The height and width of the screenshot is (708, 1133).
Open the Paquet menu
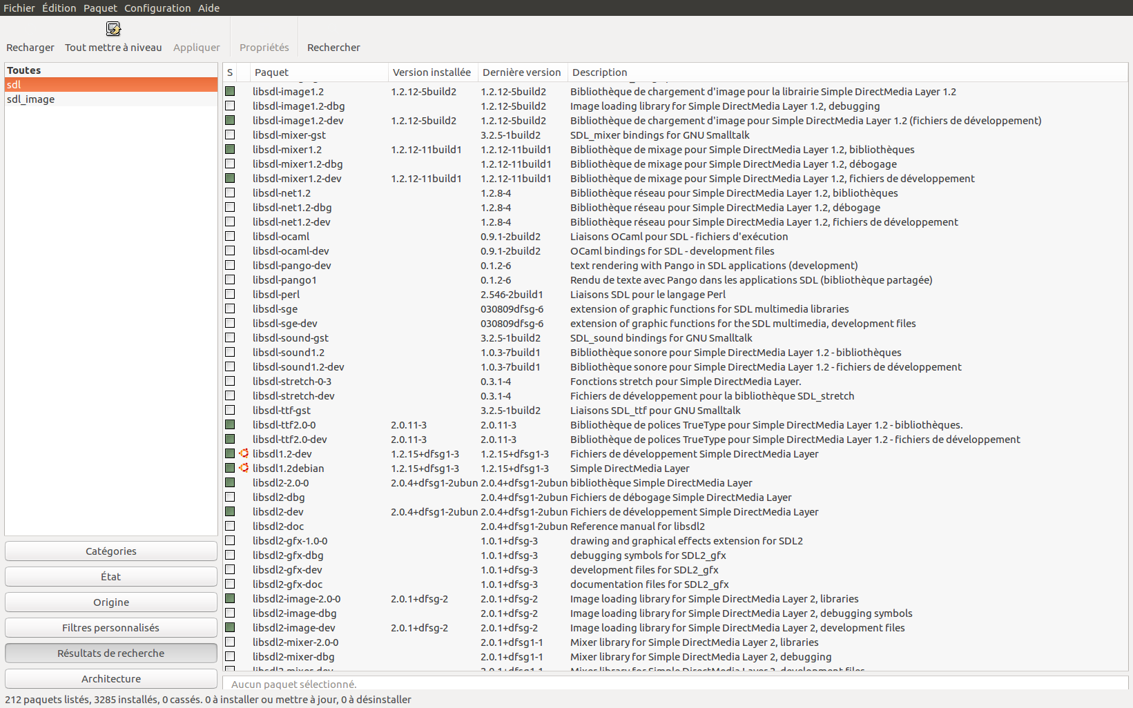pos(101,8)
